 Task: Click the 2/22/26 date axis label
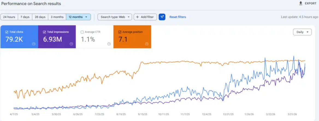point(271,114)
